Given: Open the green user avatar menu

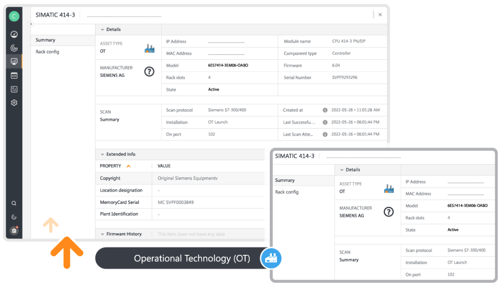Looking at the screenshot, I should (14, 16).
